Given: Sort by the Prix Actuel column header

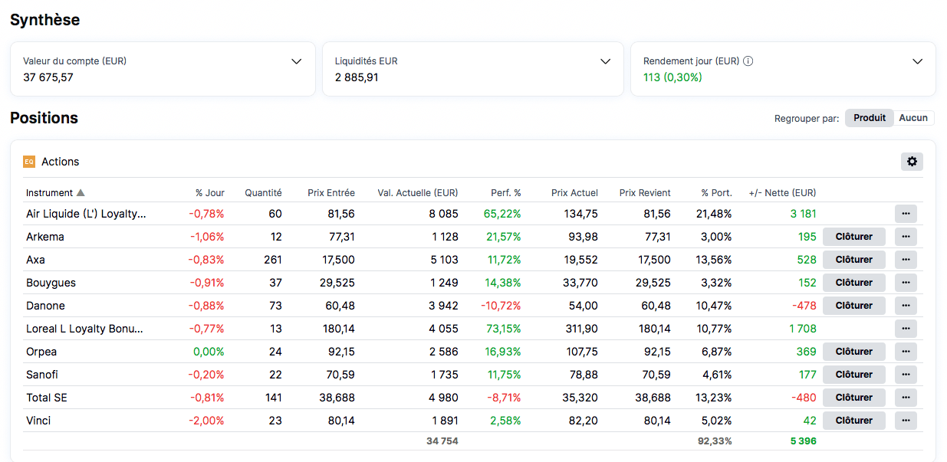Looking at the screenshot, I should coord(574,193).
